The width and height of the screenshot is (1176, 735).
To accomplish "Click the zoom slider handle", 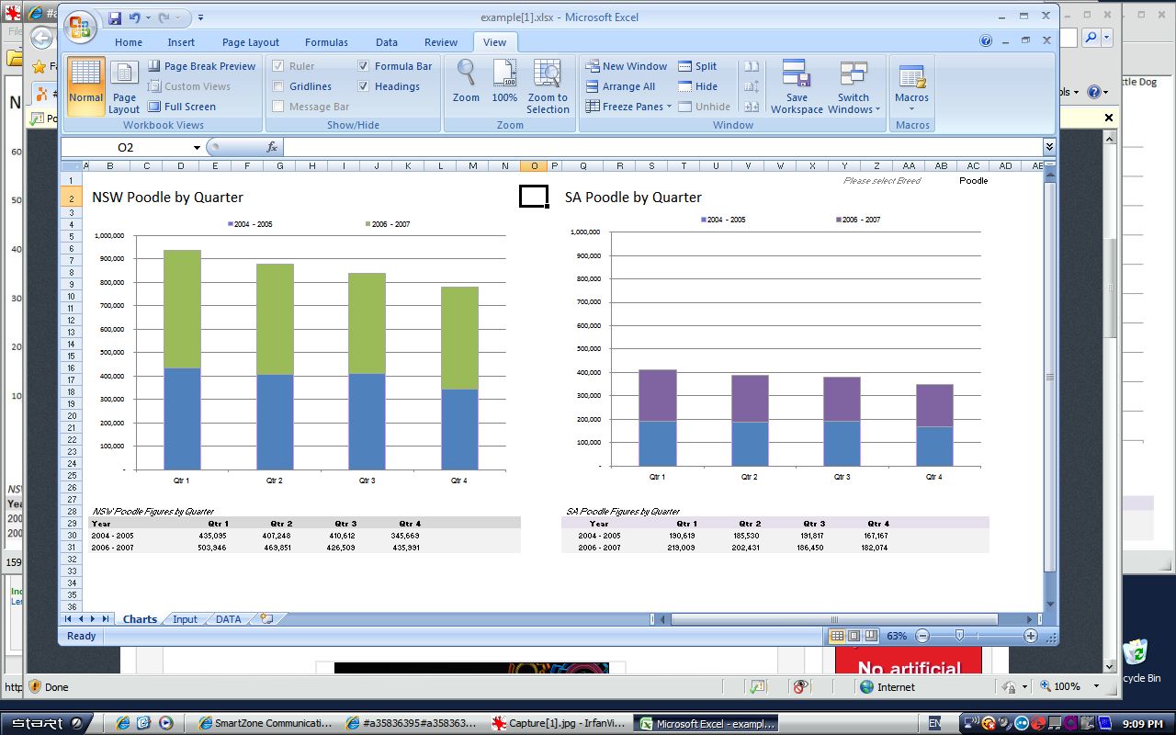I will pyautogui.click(x=959, y=636).
